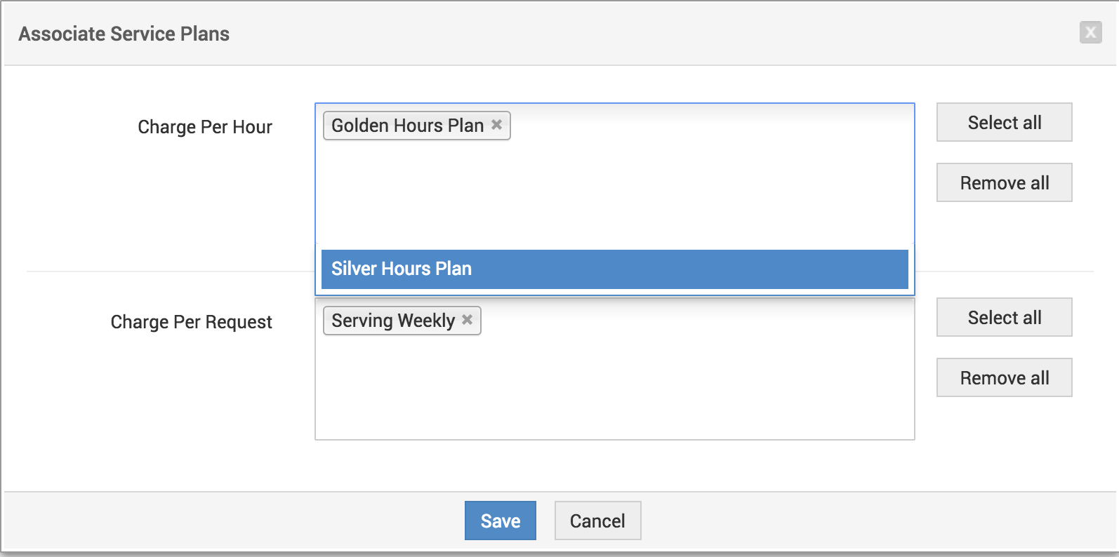Click the Golden Hours Plan tag text
Viewport: 1119px width, 557px height.
click(x=407, y=126)
